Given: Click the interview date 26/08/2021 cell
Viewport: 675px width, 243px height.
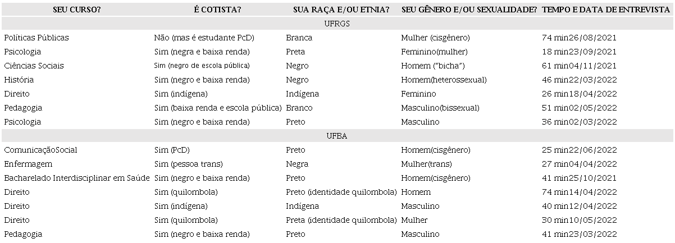Looking at the screenshot, I should tap(579, 38).
